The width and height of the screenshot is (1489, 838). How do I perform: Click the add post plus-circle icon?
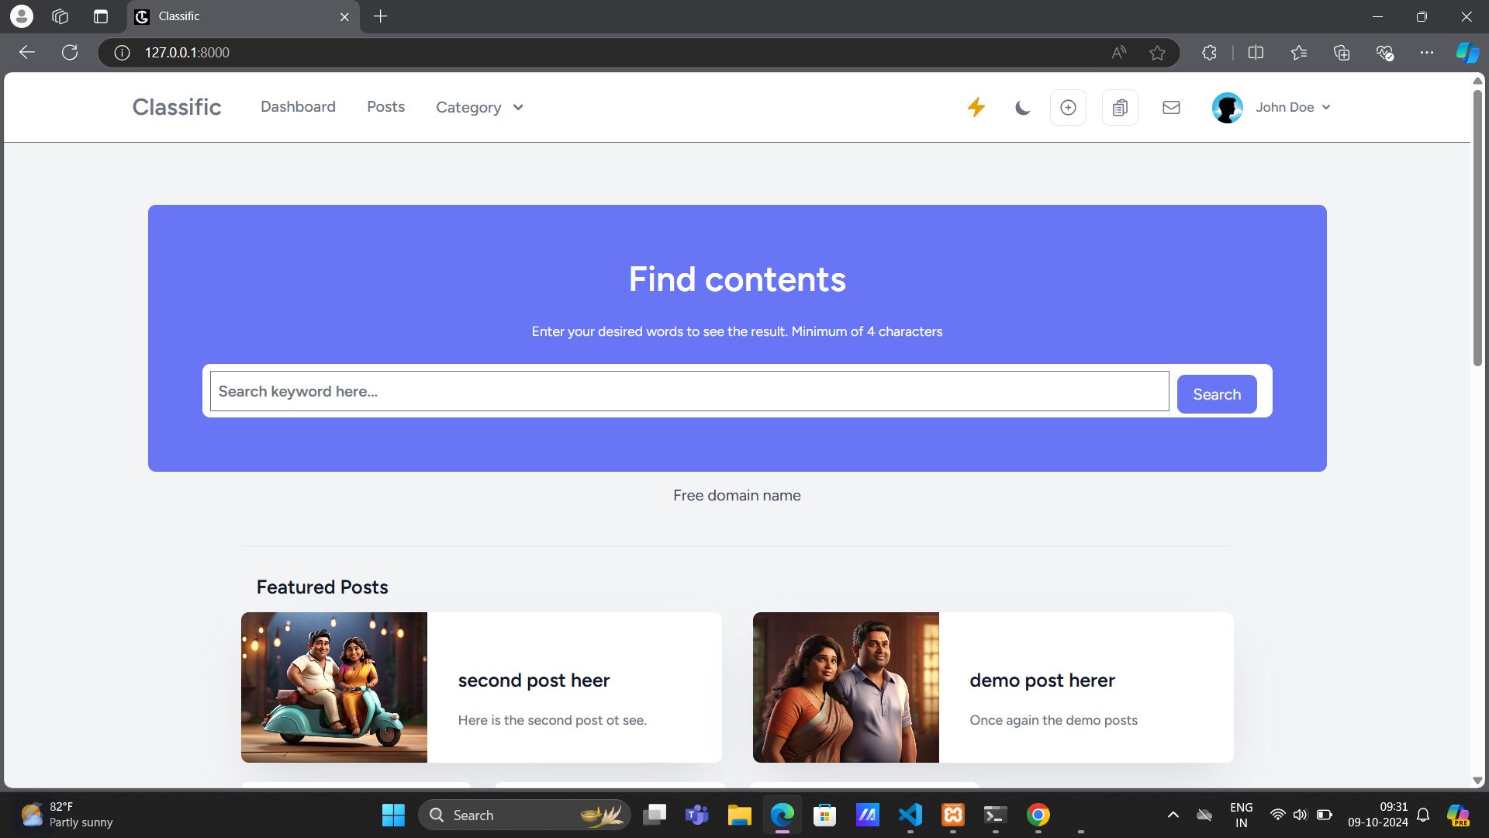tap(1068, 107)
